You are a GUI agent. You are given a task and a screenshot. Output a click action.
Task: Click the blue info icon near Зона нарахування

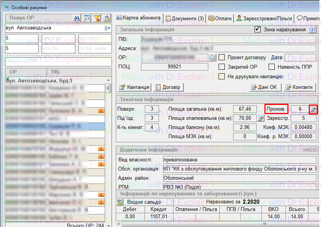pyautogui.click(x=312, y=29)
